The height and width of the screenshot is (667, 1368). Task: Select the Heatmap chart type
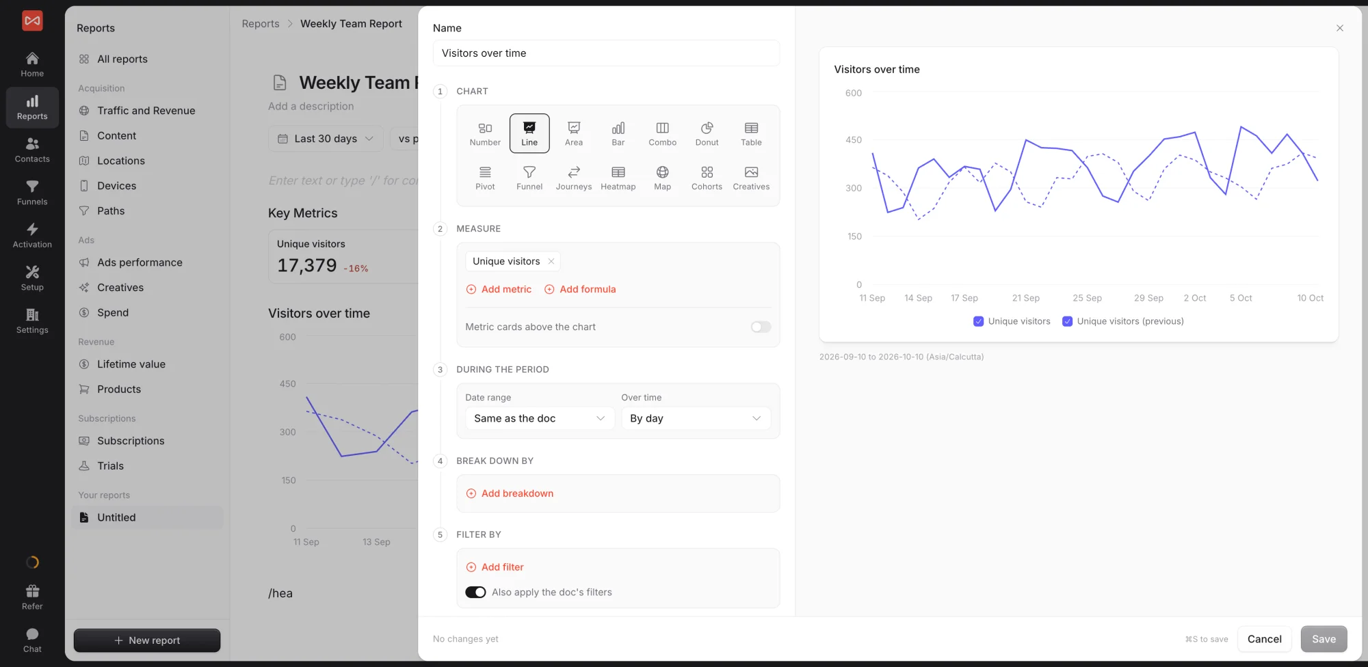tap(618, 178)
